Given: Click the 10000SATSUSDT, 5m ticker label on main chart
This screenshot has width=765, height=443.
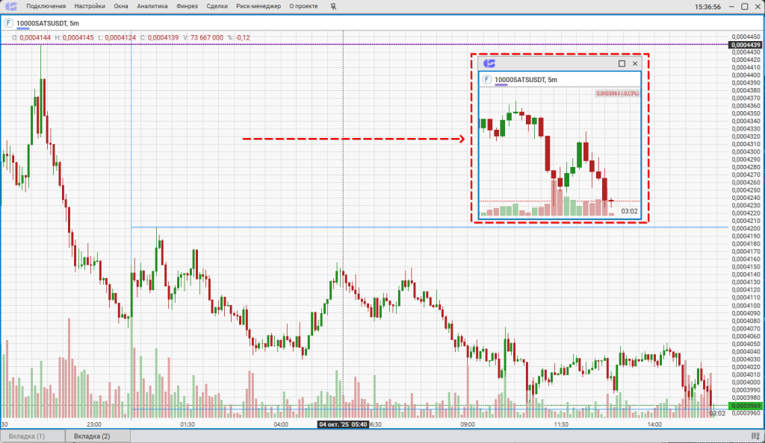Looking at the screenshot, I should (x=48, y=23).
